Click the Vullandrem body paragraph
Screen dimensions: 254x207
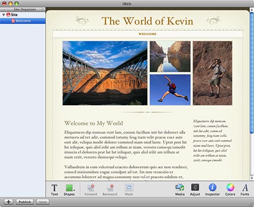pyautogui.click(x=126, y=172)
